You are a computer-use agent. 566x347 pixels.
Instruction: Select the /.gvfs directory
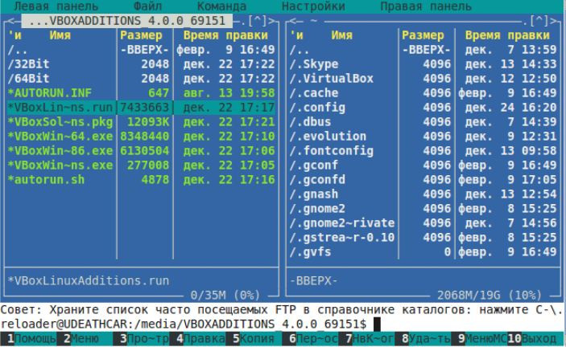[423, 251]
